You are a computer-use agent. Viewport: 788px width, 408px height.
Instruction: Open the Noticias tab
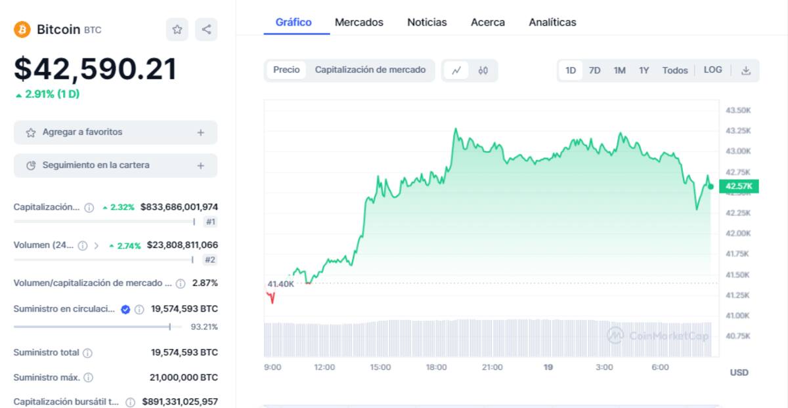coord(427,22)
